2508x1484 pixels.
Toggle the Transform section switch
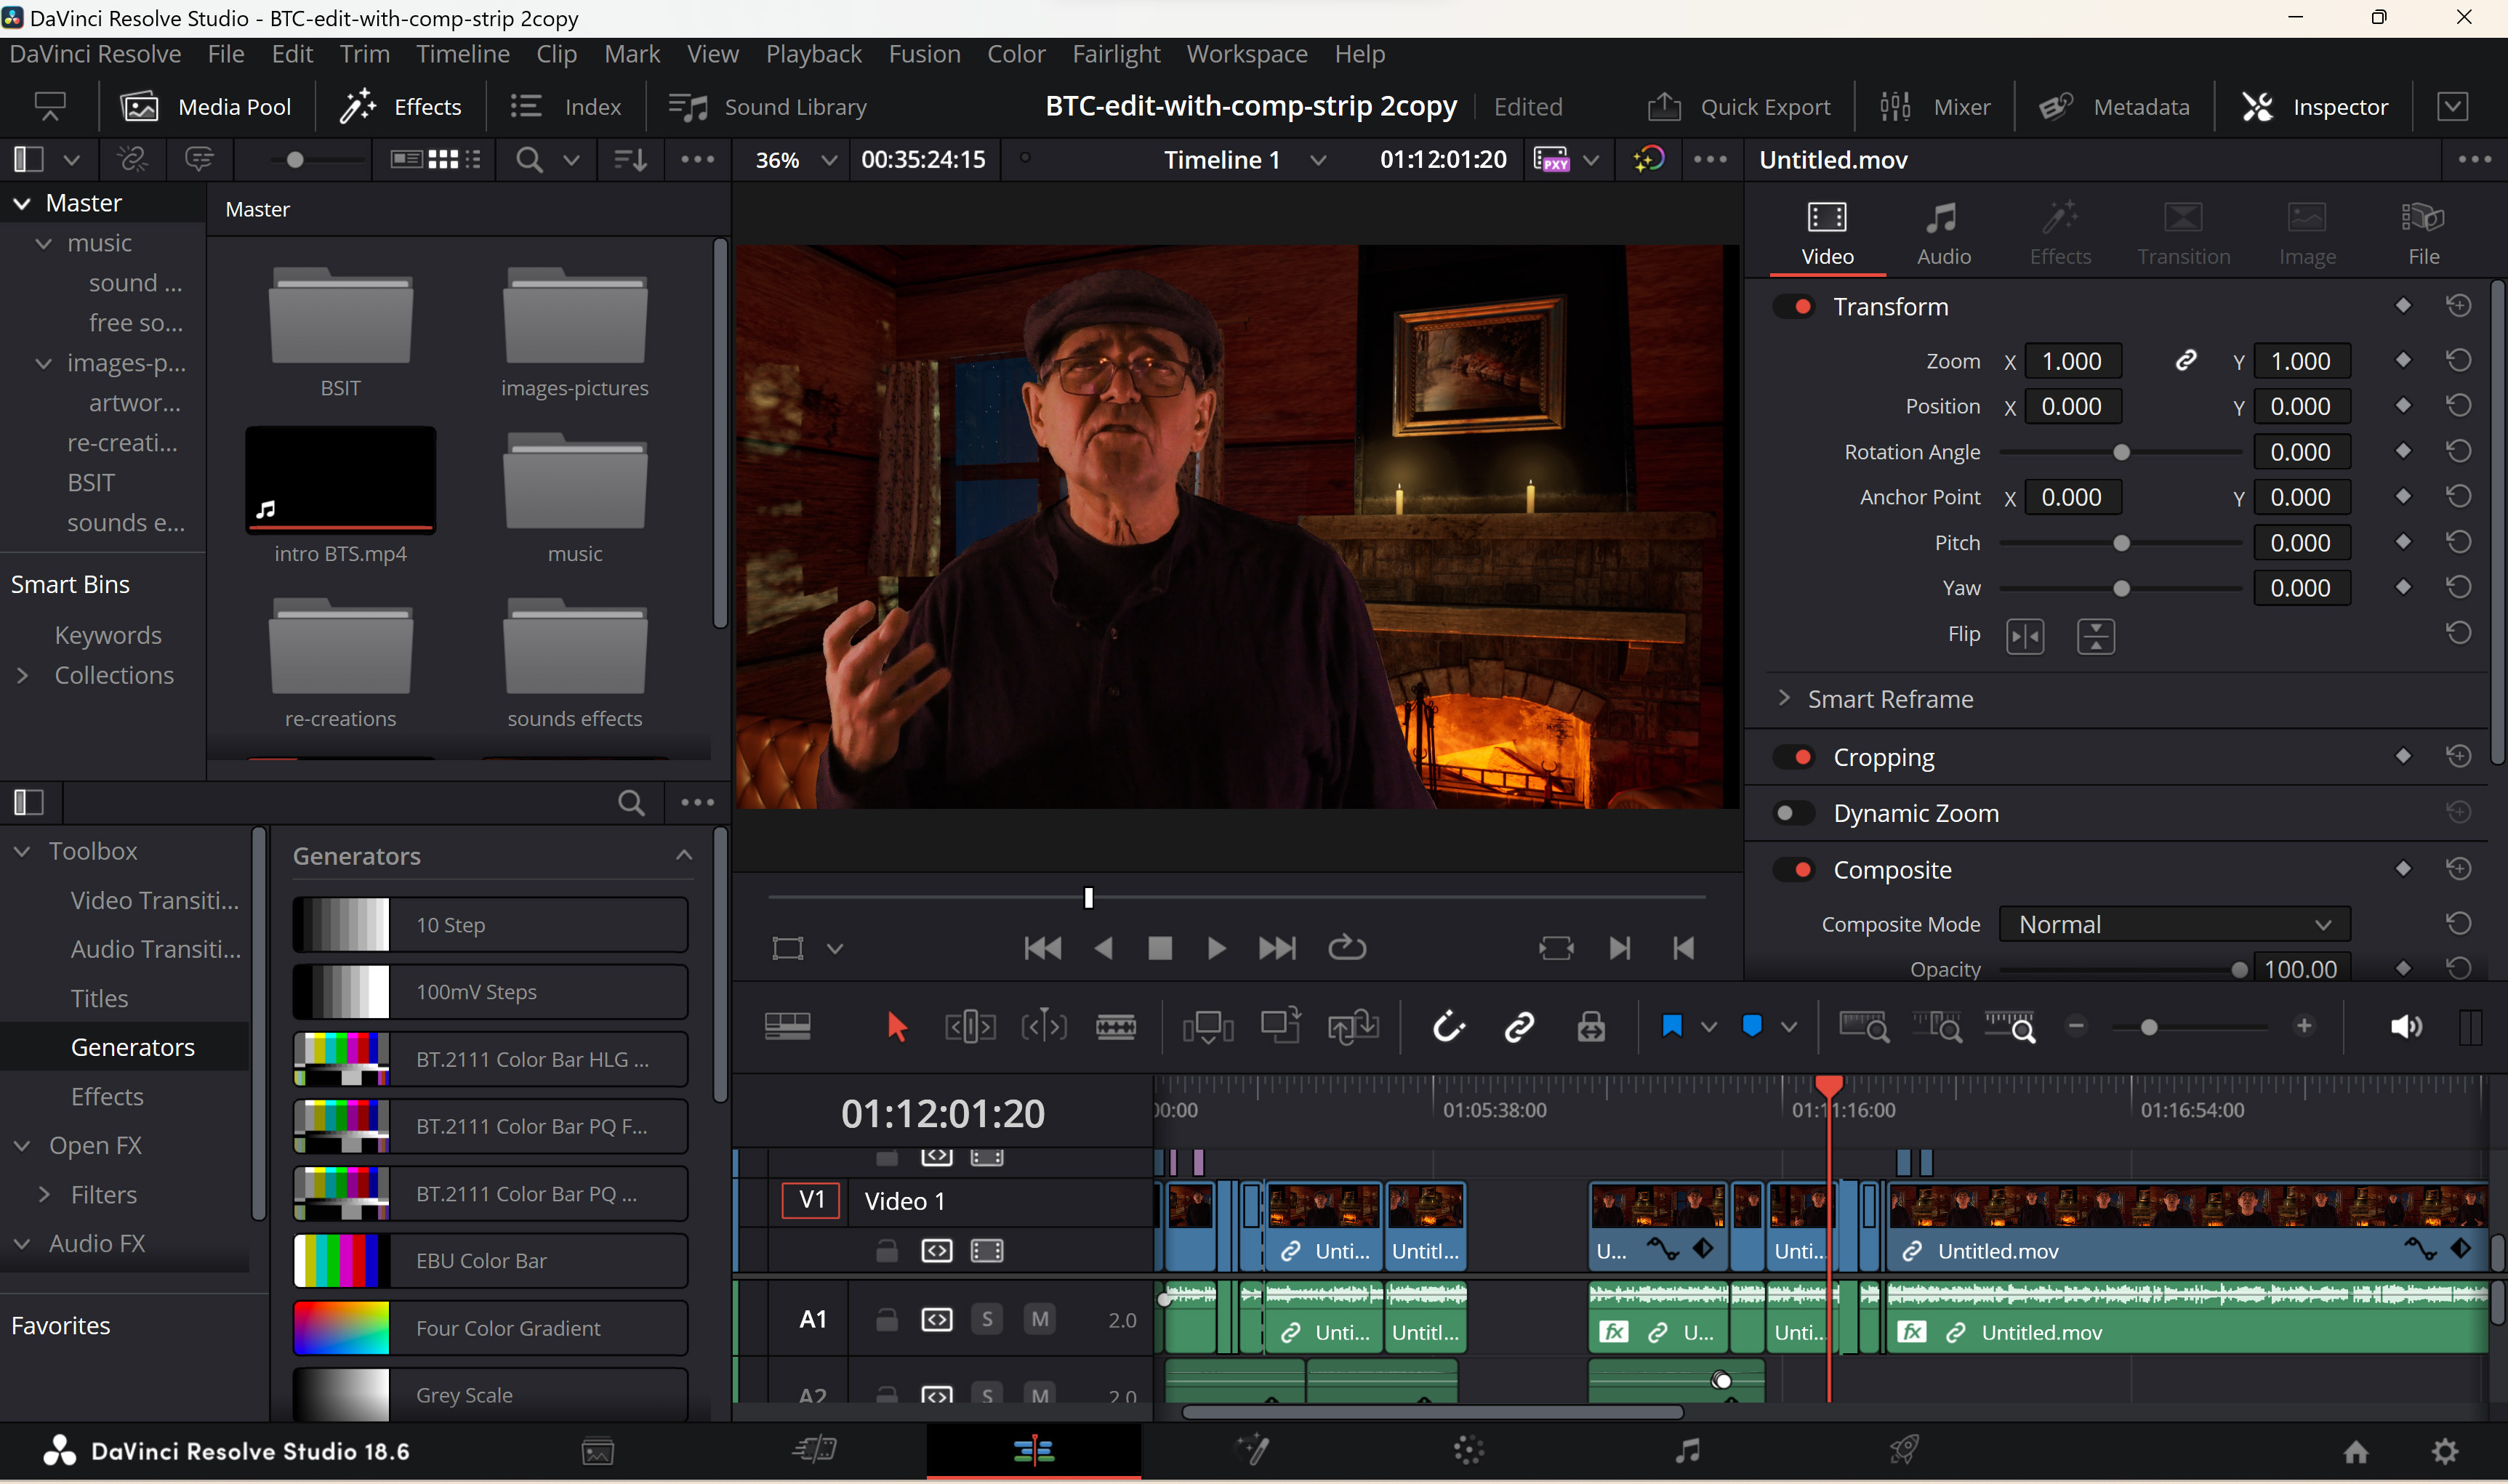1794,306
